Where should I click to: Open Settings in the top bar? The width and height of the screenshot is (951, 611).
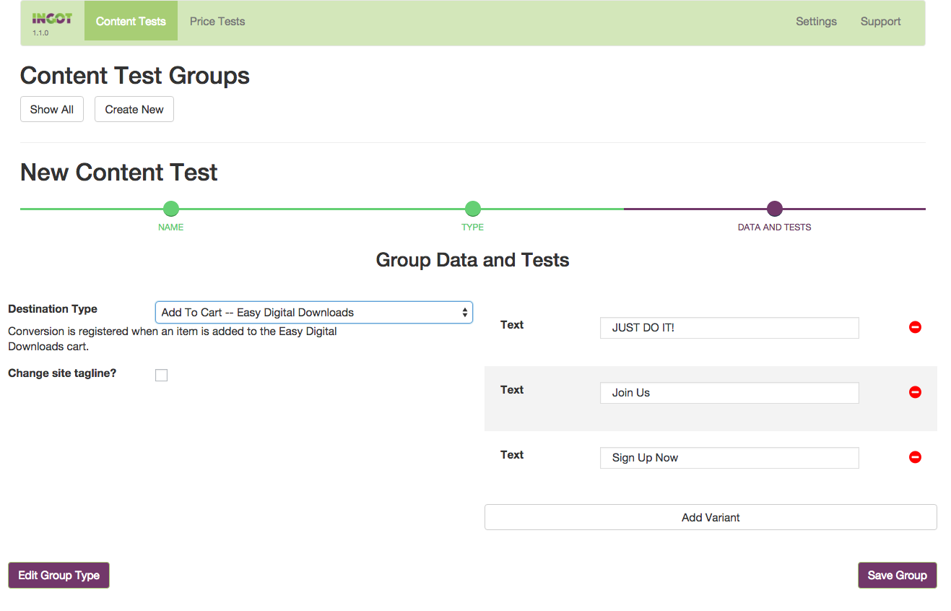tap(816, 21)
